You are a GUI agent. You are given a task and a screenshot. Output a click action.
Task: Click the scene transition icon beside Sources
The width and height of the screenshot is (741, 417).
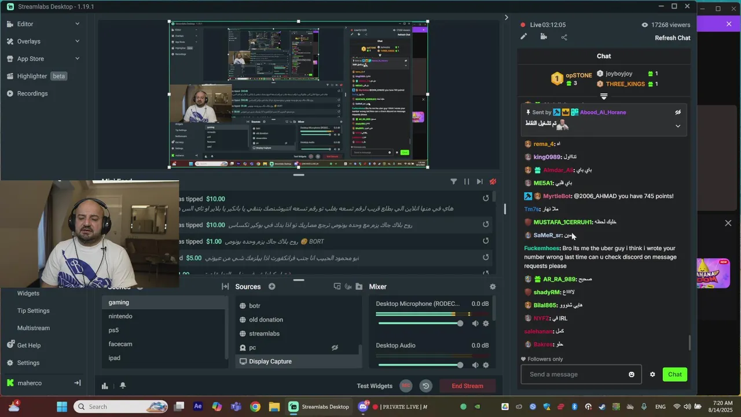pos(225,287)
